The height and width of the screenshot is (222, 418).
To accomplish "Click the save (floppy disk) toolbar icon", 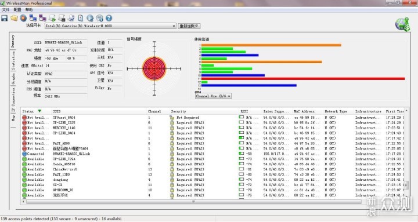I will click(4, 18).
